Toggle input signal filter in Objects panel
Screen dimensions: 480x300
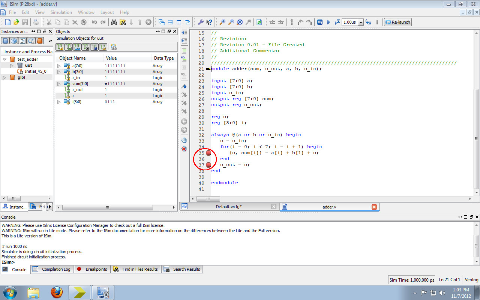[60, 47]
